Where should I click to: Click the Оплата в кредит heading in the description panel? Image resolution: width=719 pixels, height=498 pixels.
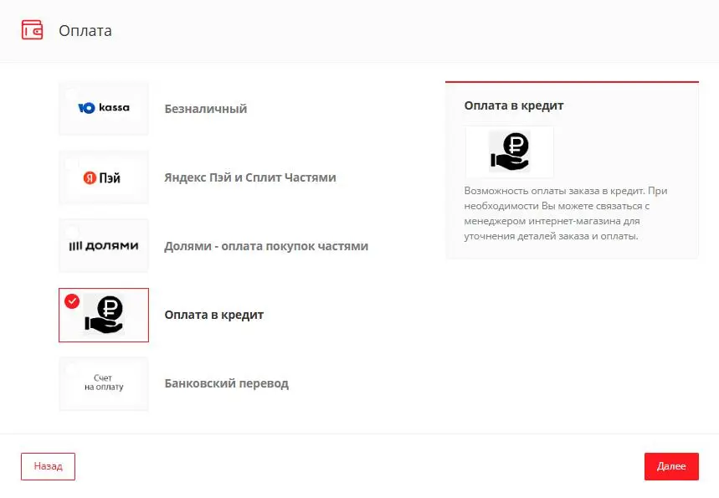pos(514,105)
